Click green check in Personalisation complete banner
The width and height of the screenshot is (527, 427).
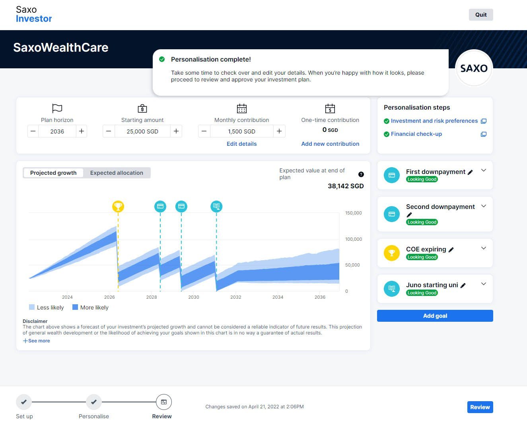coord(162,59)
